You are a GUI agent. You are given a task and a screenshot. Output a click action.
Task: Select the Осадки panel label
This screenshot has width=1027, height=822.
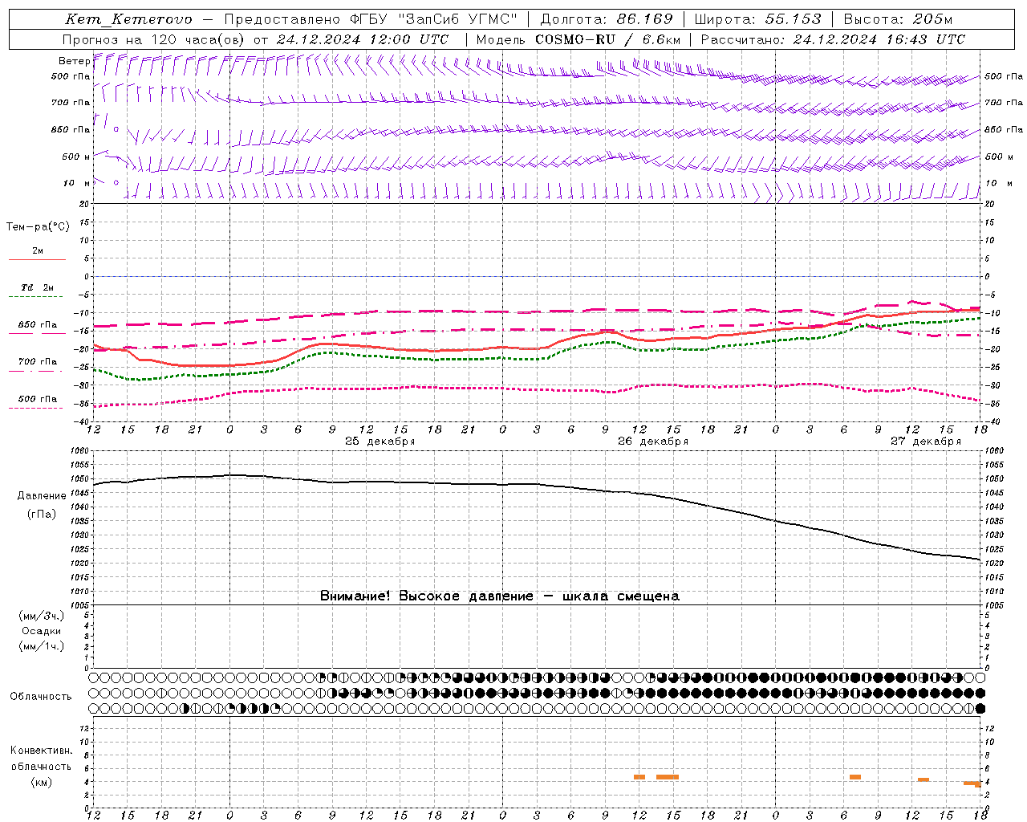point(42,632)
